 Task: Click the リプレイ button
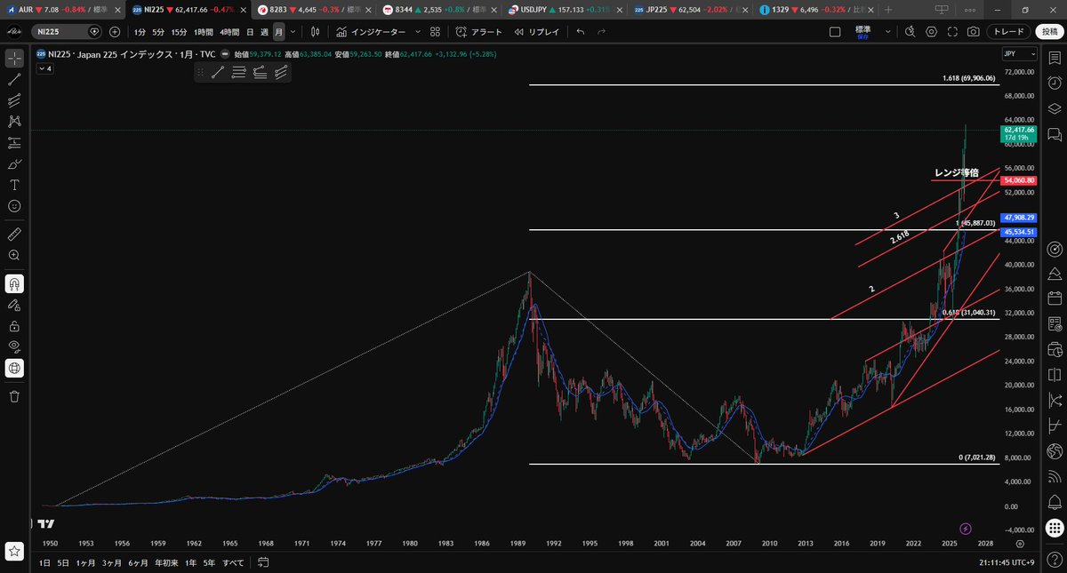coord(537,31)
